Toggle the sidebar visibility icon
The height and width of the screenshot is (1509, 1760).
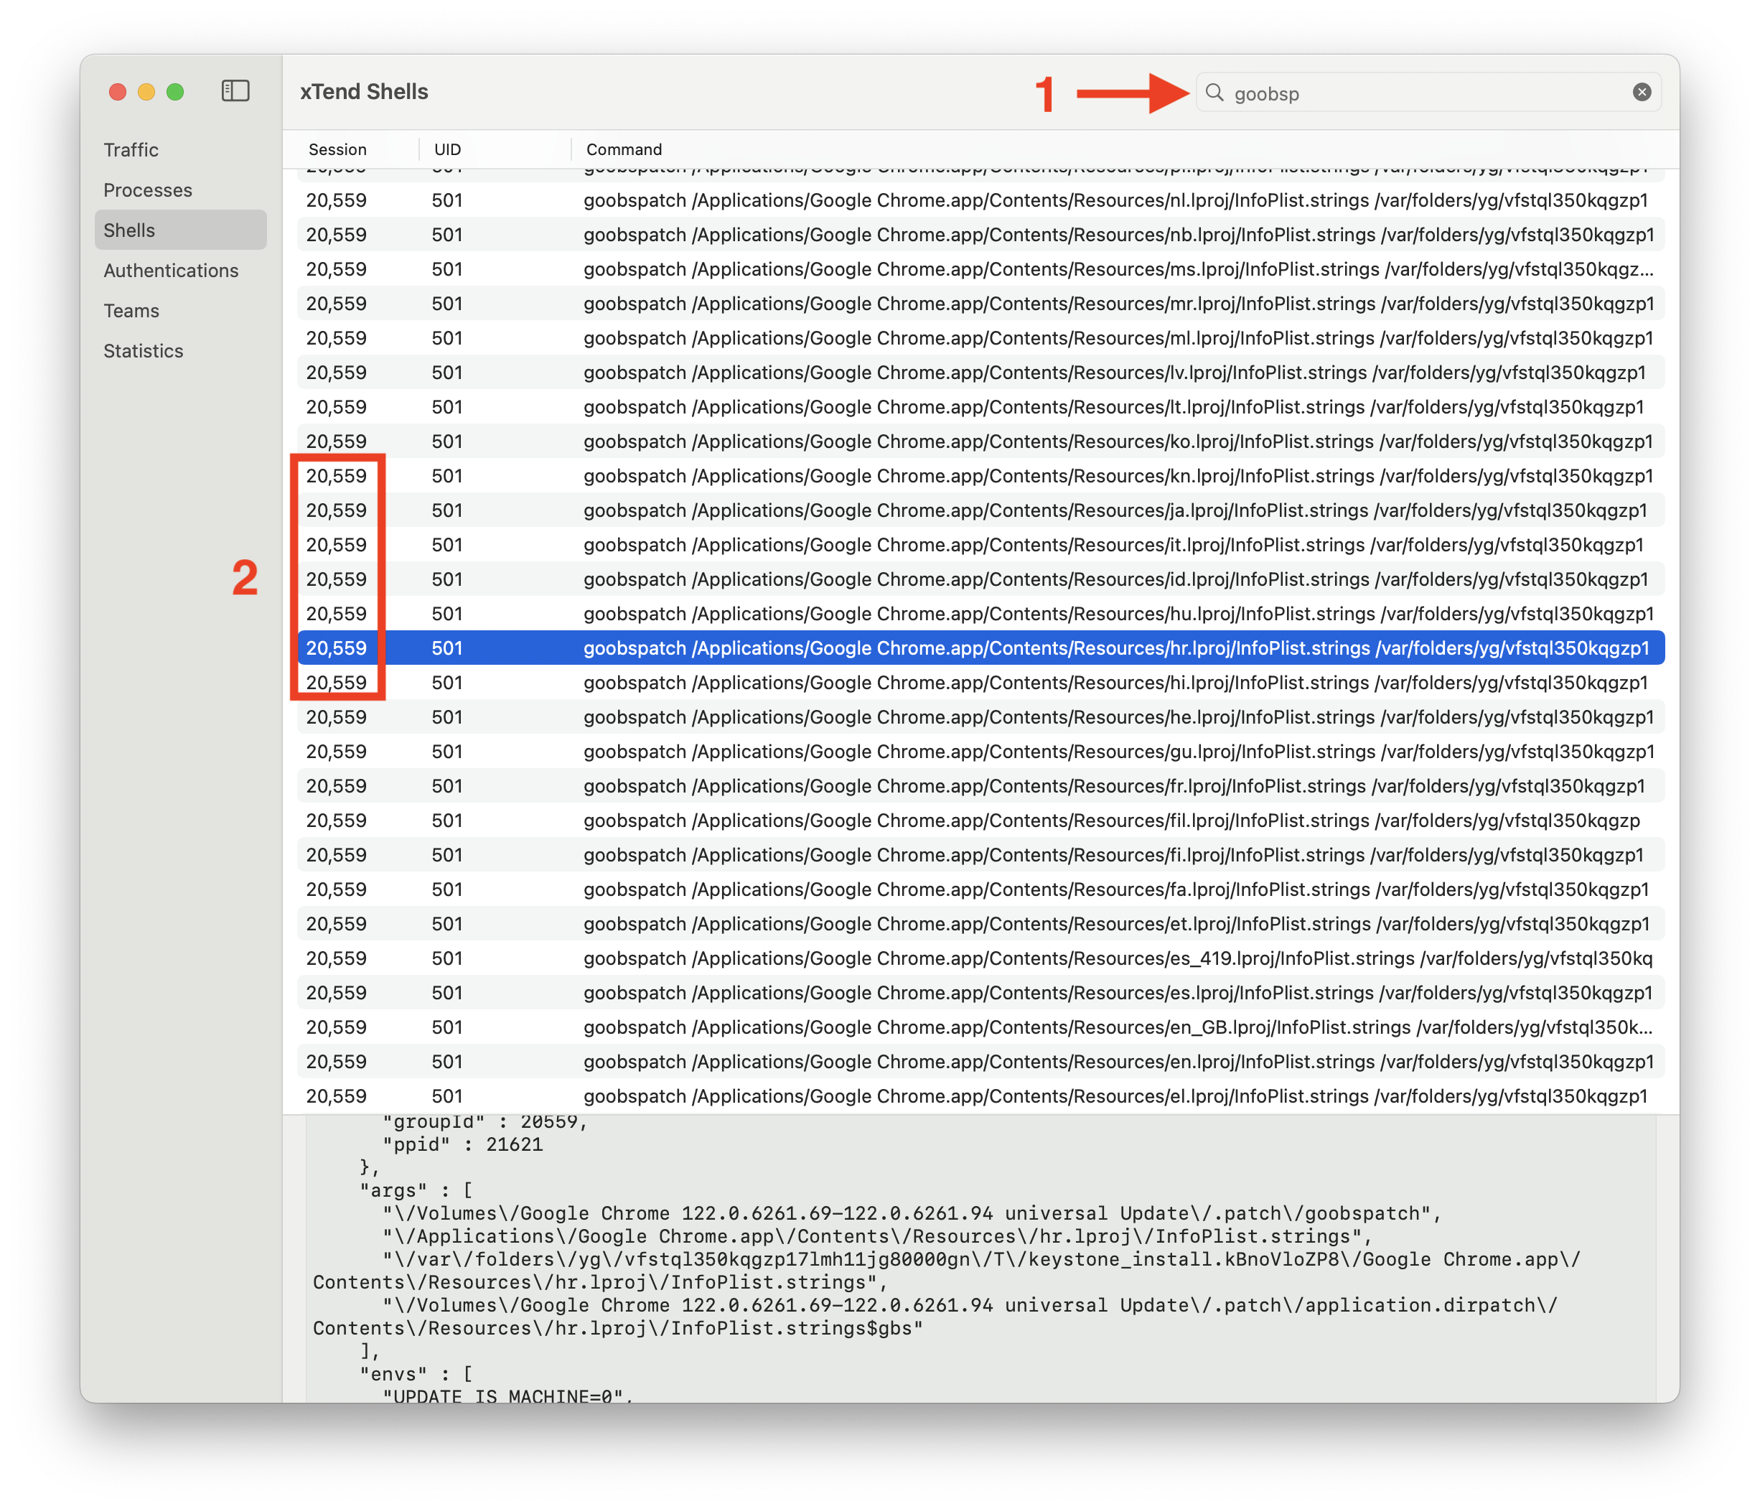[235, 91]
